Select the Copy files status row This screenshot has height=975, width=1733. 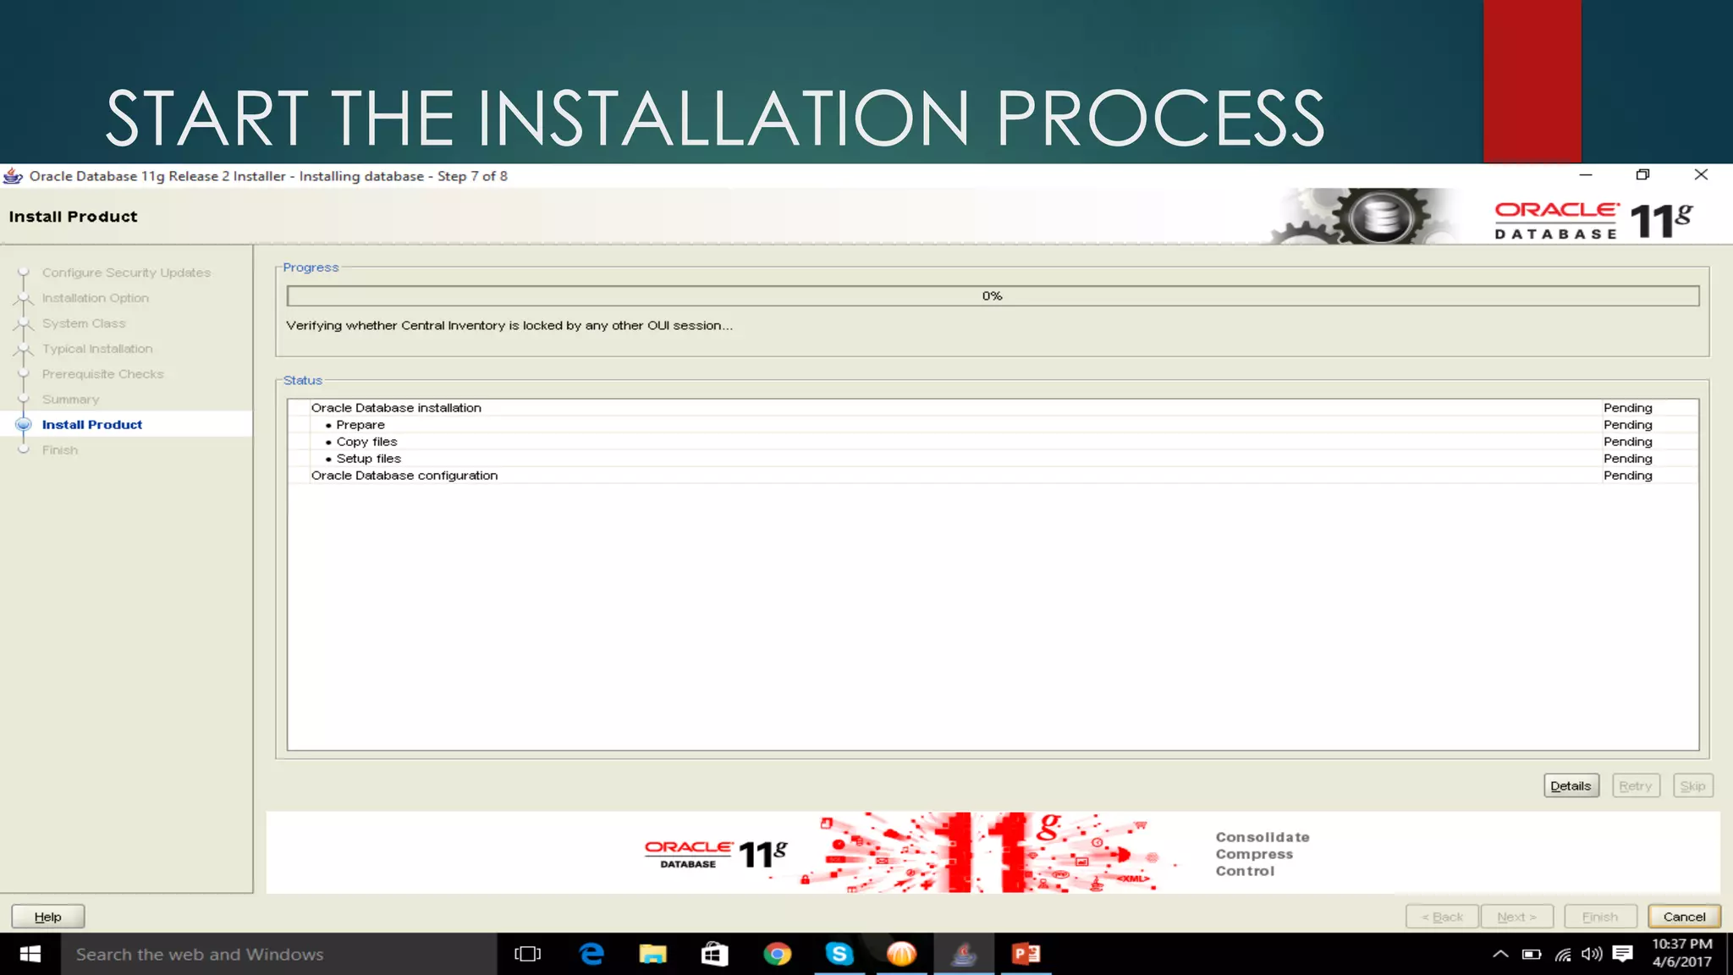(993, 442)
